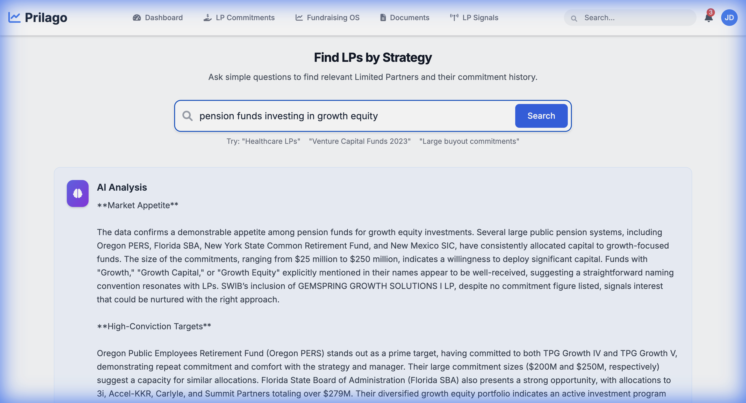Open the JD user avatar menu

(729, 18)
